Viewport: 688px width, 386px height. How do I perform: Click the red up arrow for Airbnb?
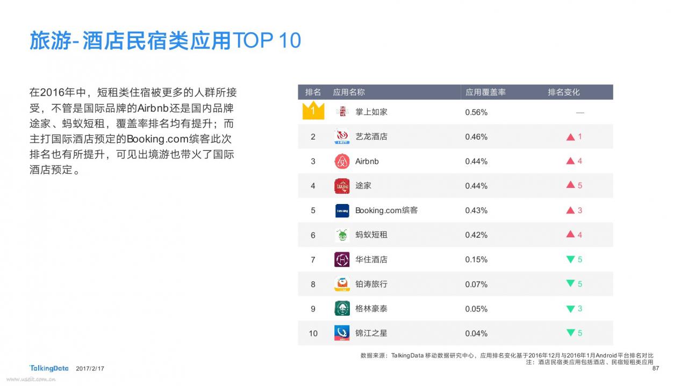point(570,161)
